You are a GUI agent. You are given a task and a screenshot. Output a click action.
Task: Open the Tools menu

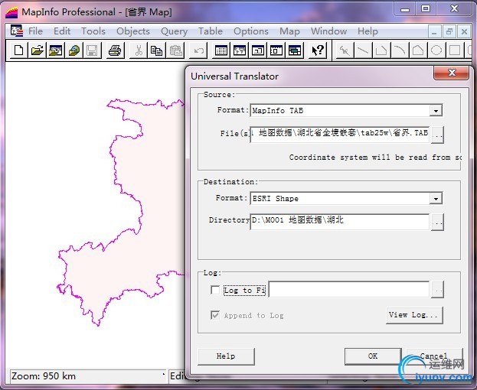click(x=93, y=31)
